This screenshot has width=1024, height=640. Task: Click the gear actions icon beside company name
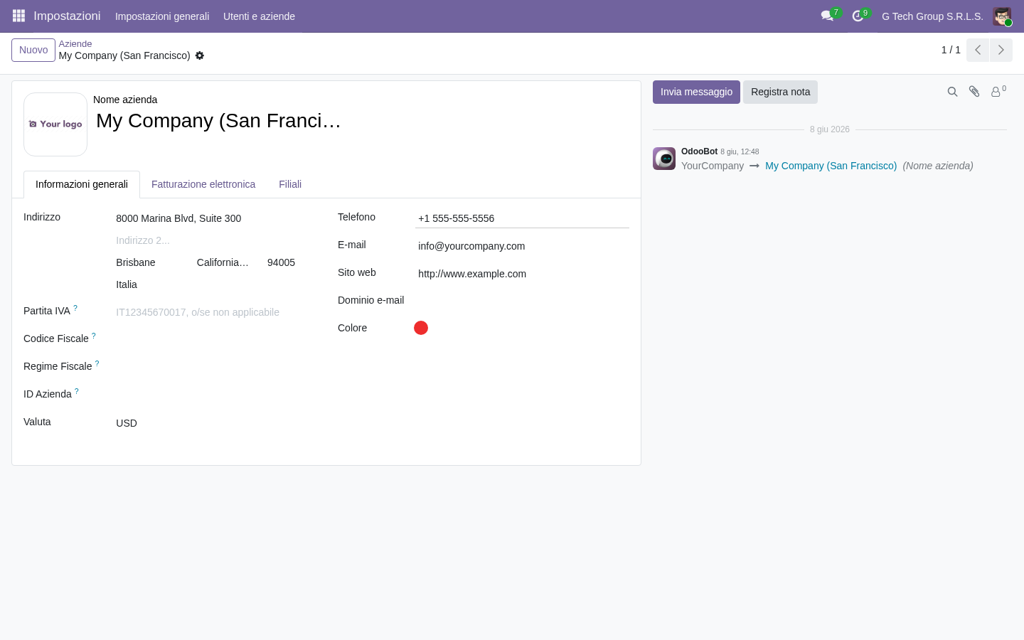200,55
